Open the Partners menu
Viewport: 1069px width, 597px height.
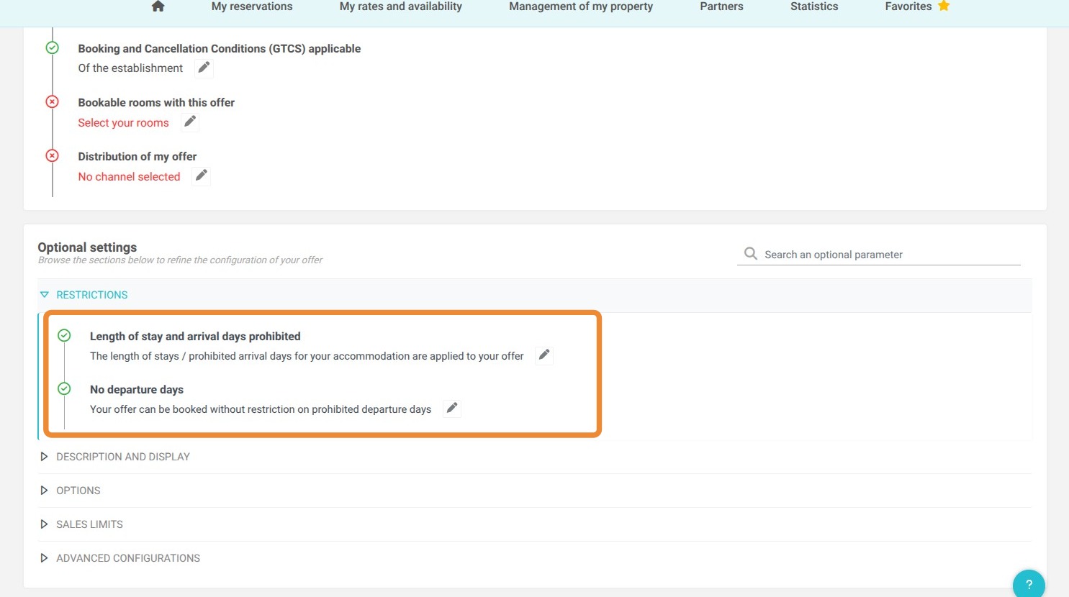[x=721, y=6]
